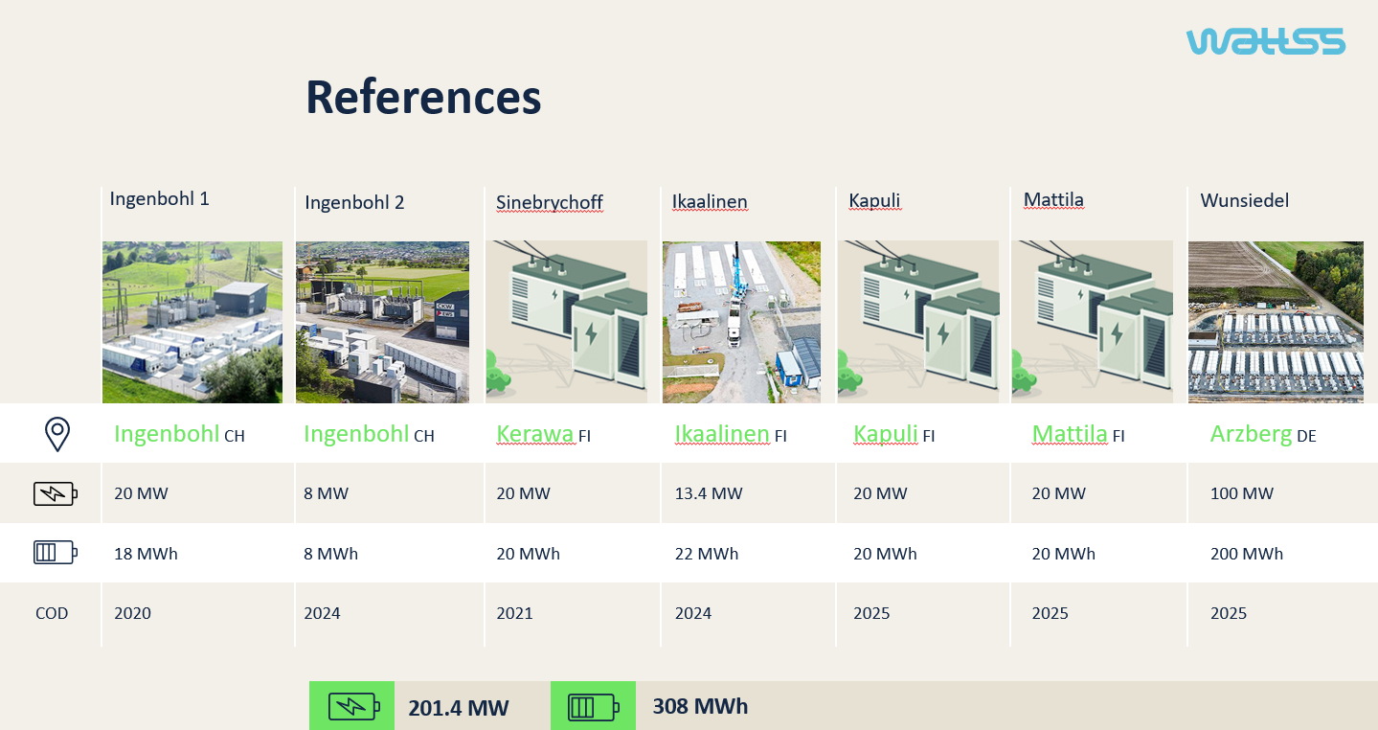Select the Ingenbohl 1 site photo
Viewport: 1378px width, 730px height.
pyautogui.click(x=192, y=322)
